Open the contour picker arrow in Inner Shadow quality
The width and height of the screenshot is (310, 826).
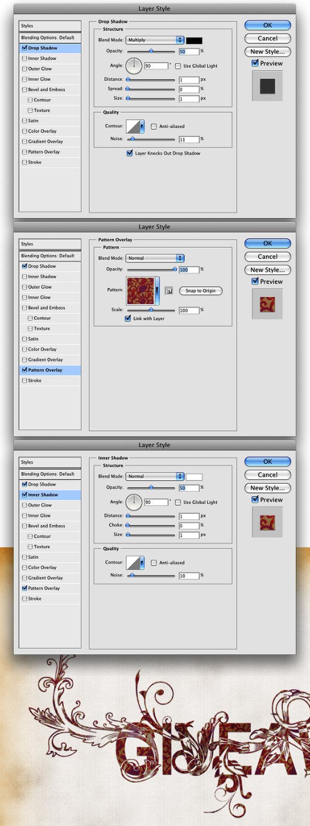tap(142, 563)
